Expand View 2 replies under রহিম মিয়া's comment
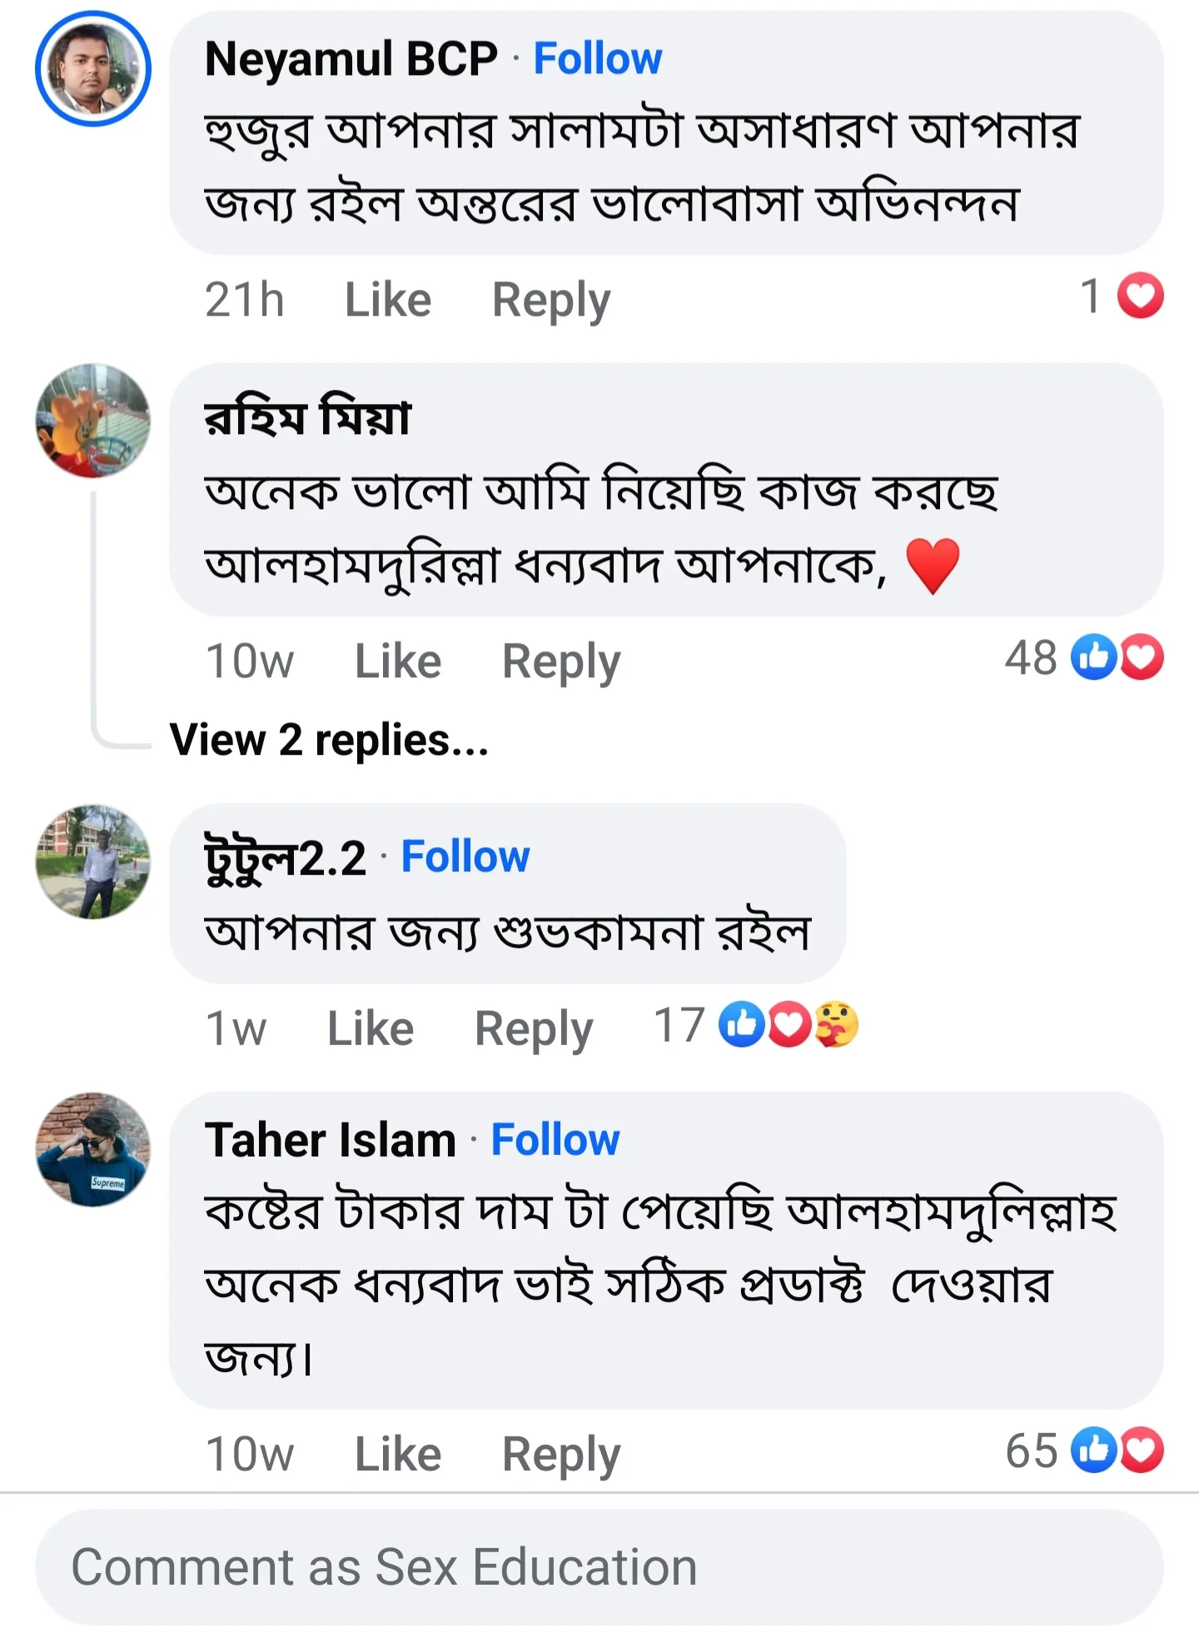The image size is (1199, 1643). pyautogui.click(x=330, y=741)
